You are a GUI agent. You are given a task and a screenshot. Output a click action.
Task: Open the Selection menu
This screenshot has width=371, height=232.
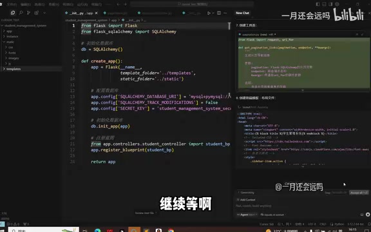[39, 5]
